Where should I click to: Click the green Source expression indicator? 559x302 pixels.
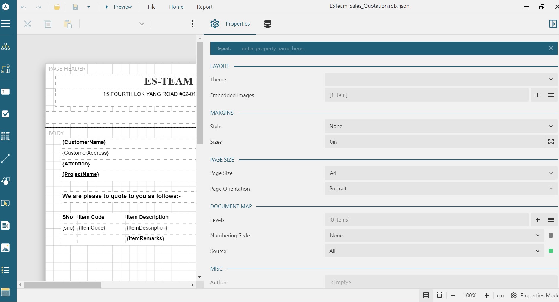click(551, 251)
